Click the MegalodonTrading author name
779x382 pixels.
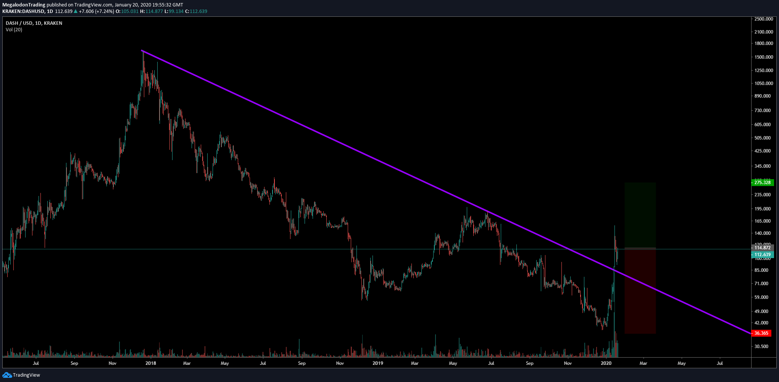[x=24, y=5]
